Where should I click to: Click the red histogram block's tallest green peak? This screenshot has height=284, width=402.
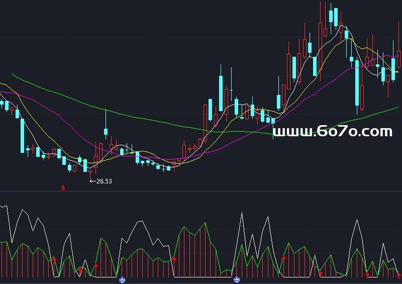click(x=204, y=223)
